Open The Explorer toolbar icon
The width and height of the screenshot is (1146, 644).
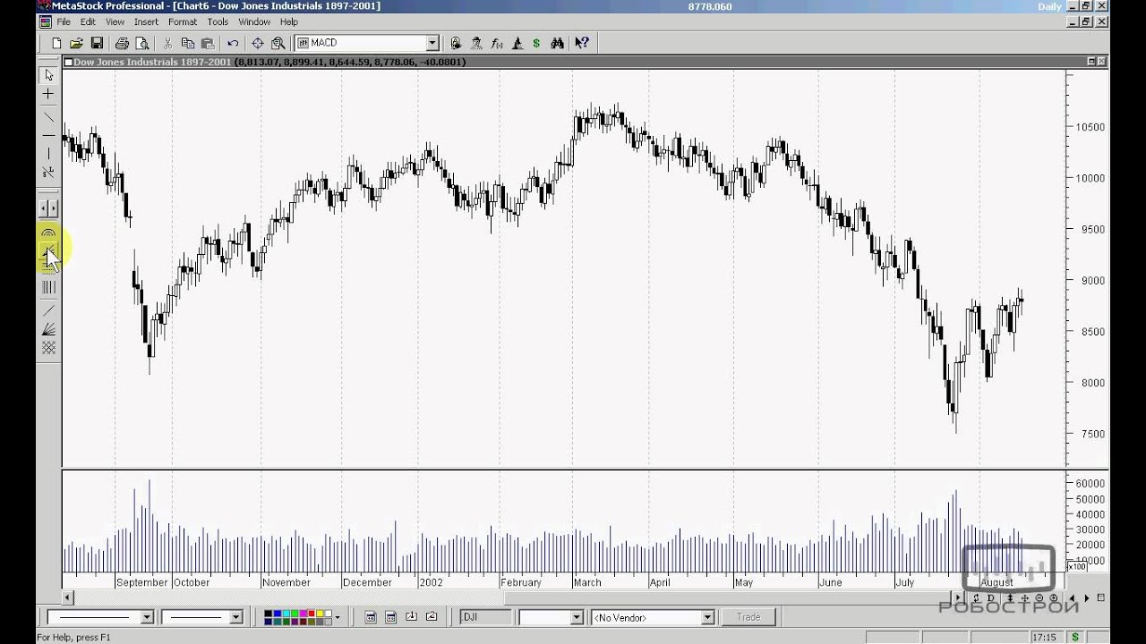point(476,43)
